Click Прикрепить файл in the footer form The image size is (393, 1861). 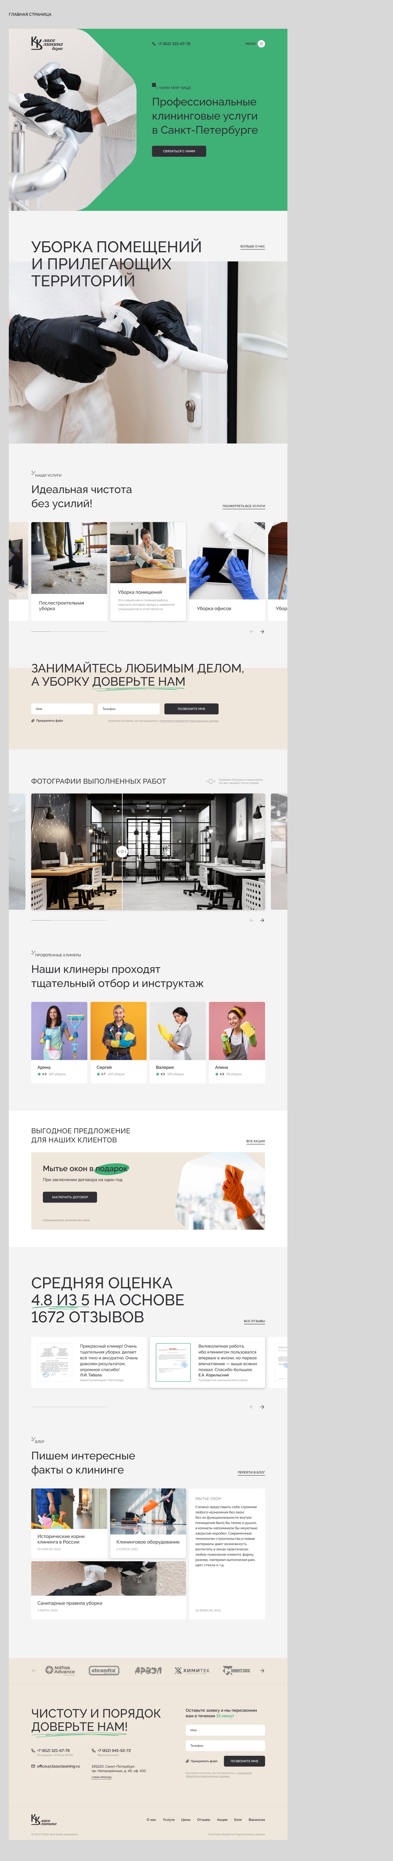201,1761
